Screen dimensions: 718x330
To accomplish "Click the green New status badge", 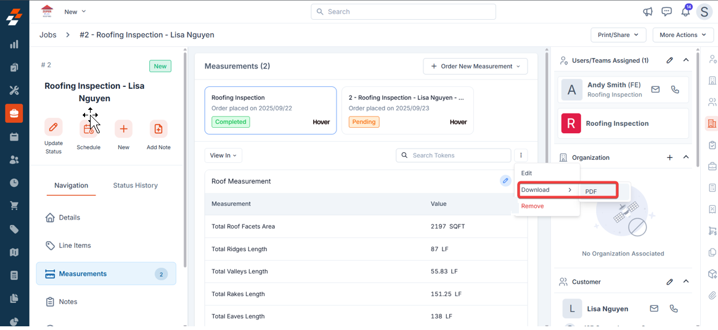I will click(x=160, y=66).
